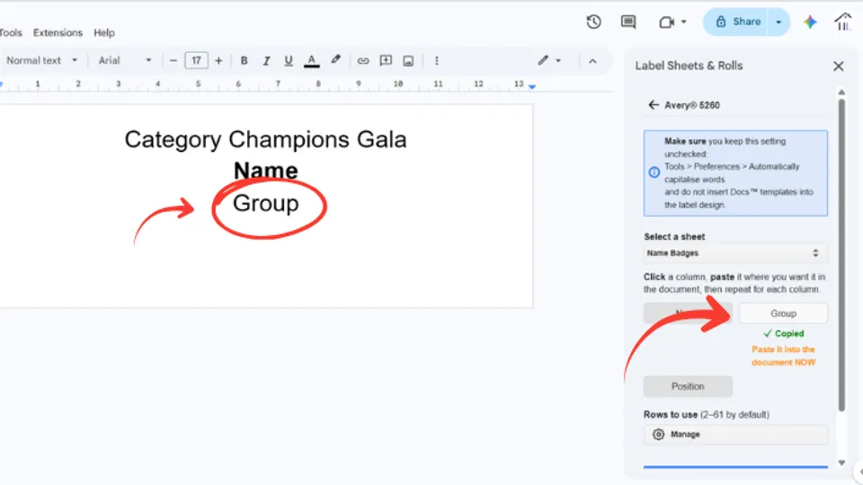Screen dimensions: 863x485
Task: Click the font size field showing 17
Action: pos(197,60)
